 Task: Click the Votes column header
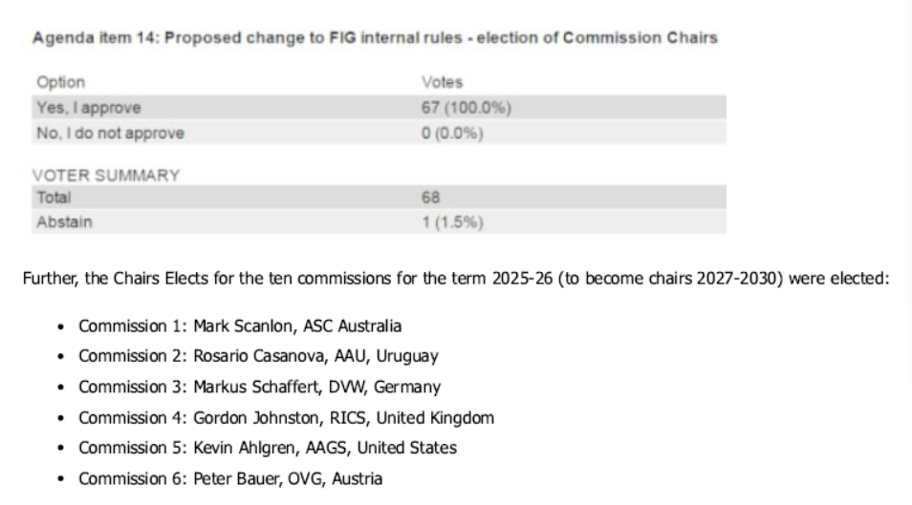442,83
